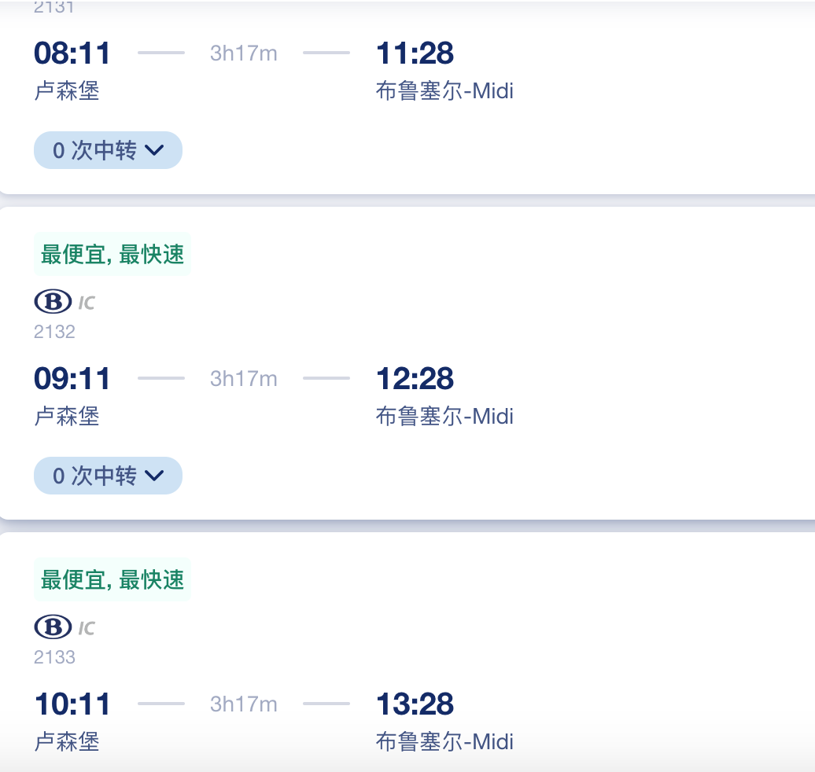This screenshot has height=772, width=815.
Task: Click the 最便宜, 最快速 tag on train 2132
Action: tap(112, 254)
